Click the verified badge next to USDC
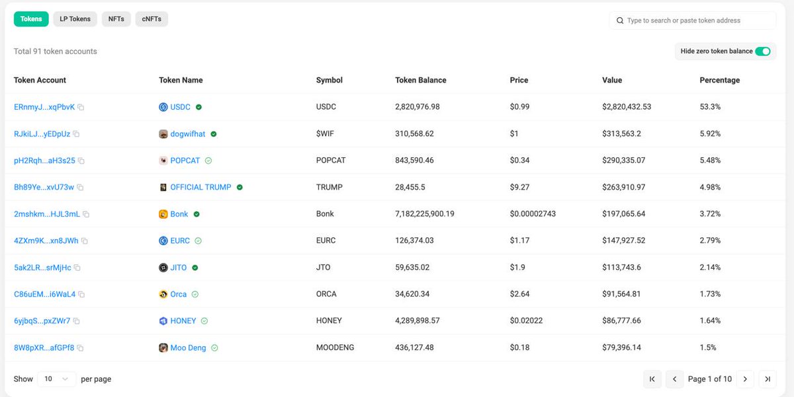Viewport: 794px width, 397px height. (x=199, y=107)
